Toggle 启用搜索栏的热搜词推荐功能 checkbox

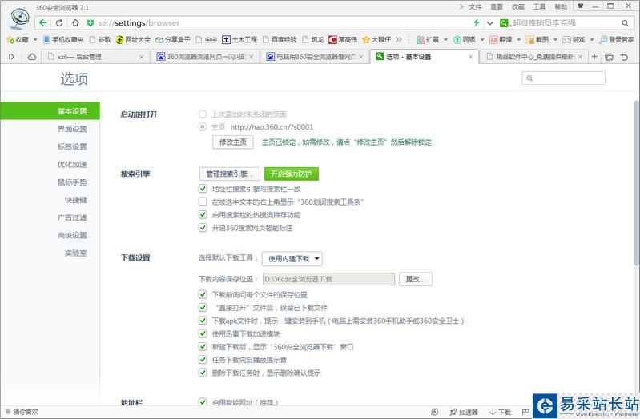click(x=203, y=215)
